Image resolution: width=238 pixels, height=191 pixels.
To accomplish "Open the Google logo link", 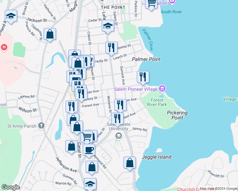I will 10,187.
